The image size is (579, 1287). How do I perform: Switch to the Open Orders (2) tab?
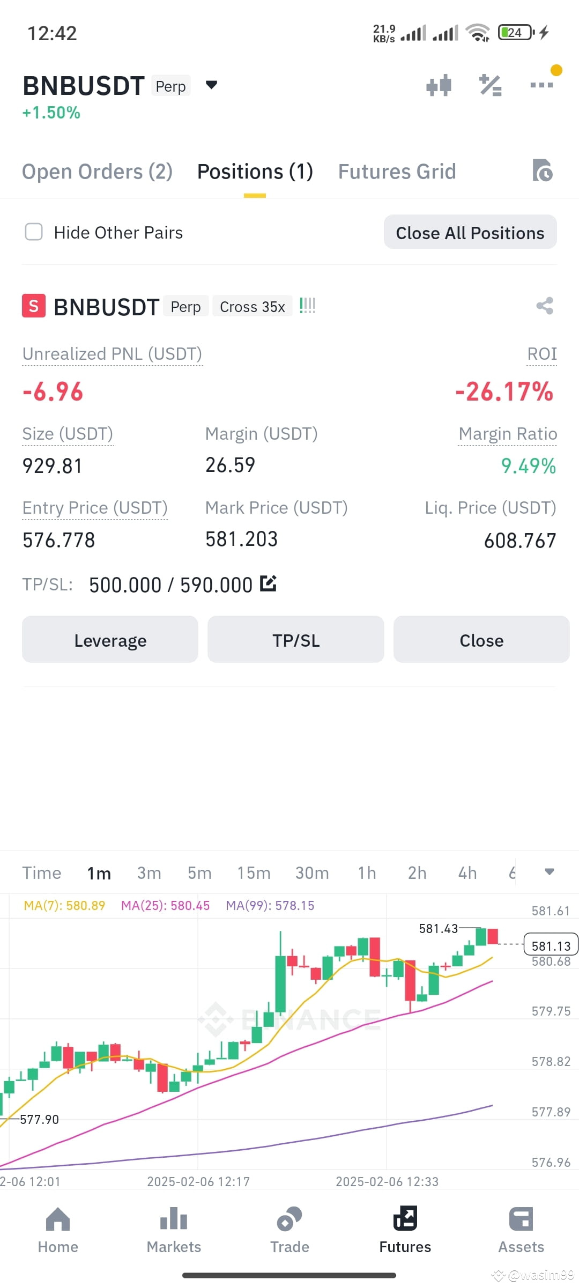[x=97, y=172]
